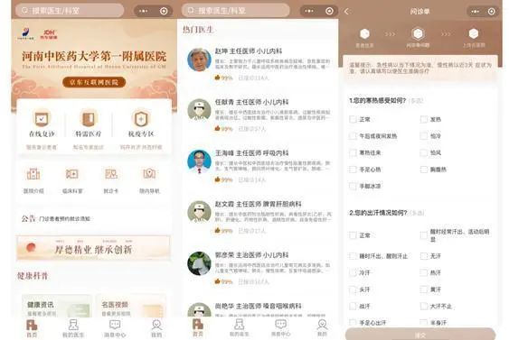Open the 抗疫专区 shield icon
Screen dimensions: 509x340
(141, 119)
